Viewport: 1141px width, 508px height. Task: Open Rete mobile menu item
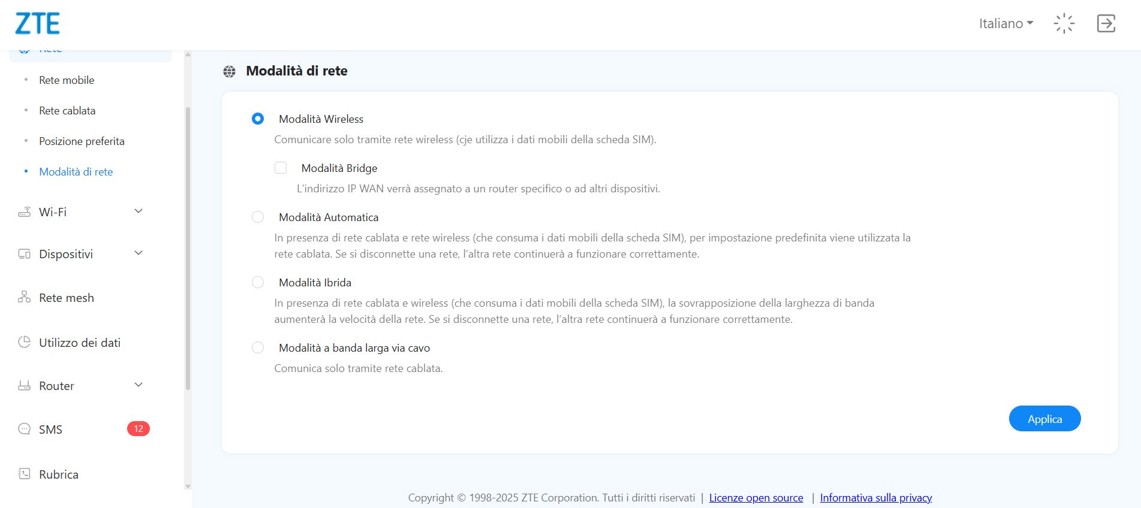(x=67, y=80)
